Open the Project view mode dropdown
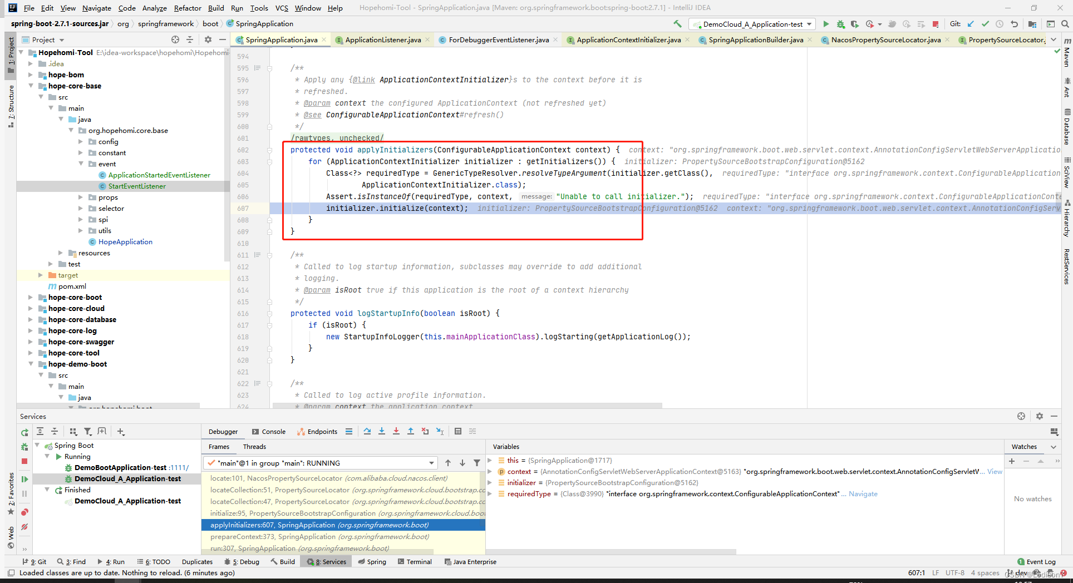 (x=43, y=39)
